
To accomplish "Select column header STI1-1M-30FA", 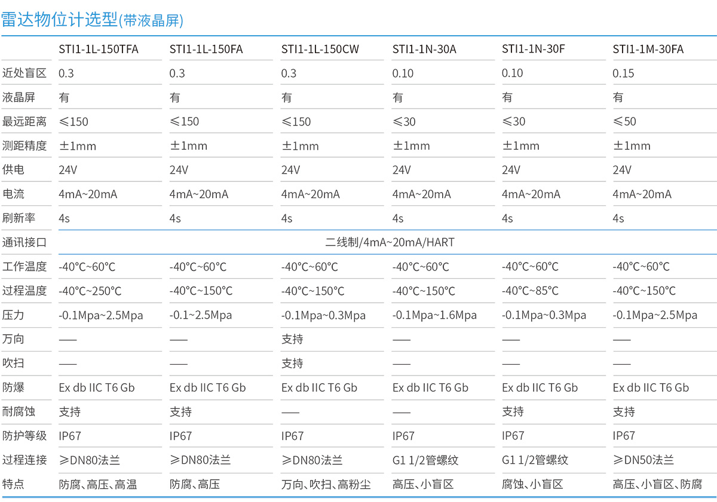I will pyautogui.click(x=648, y=49).
